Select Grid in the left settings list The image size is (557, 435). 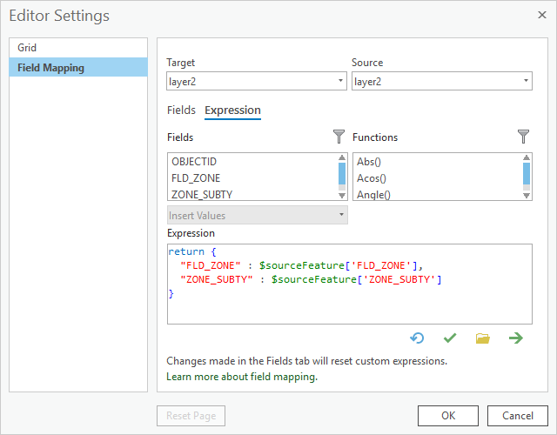78,48
